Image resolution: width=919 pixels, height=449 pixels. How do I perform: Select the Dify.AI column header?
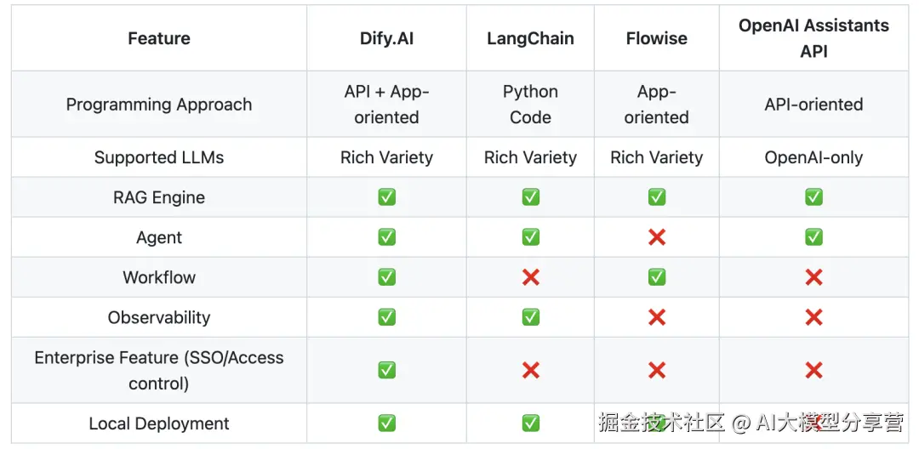point(386,38)
